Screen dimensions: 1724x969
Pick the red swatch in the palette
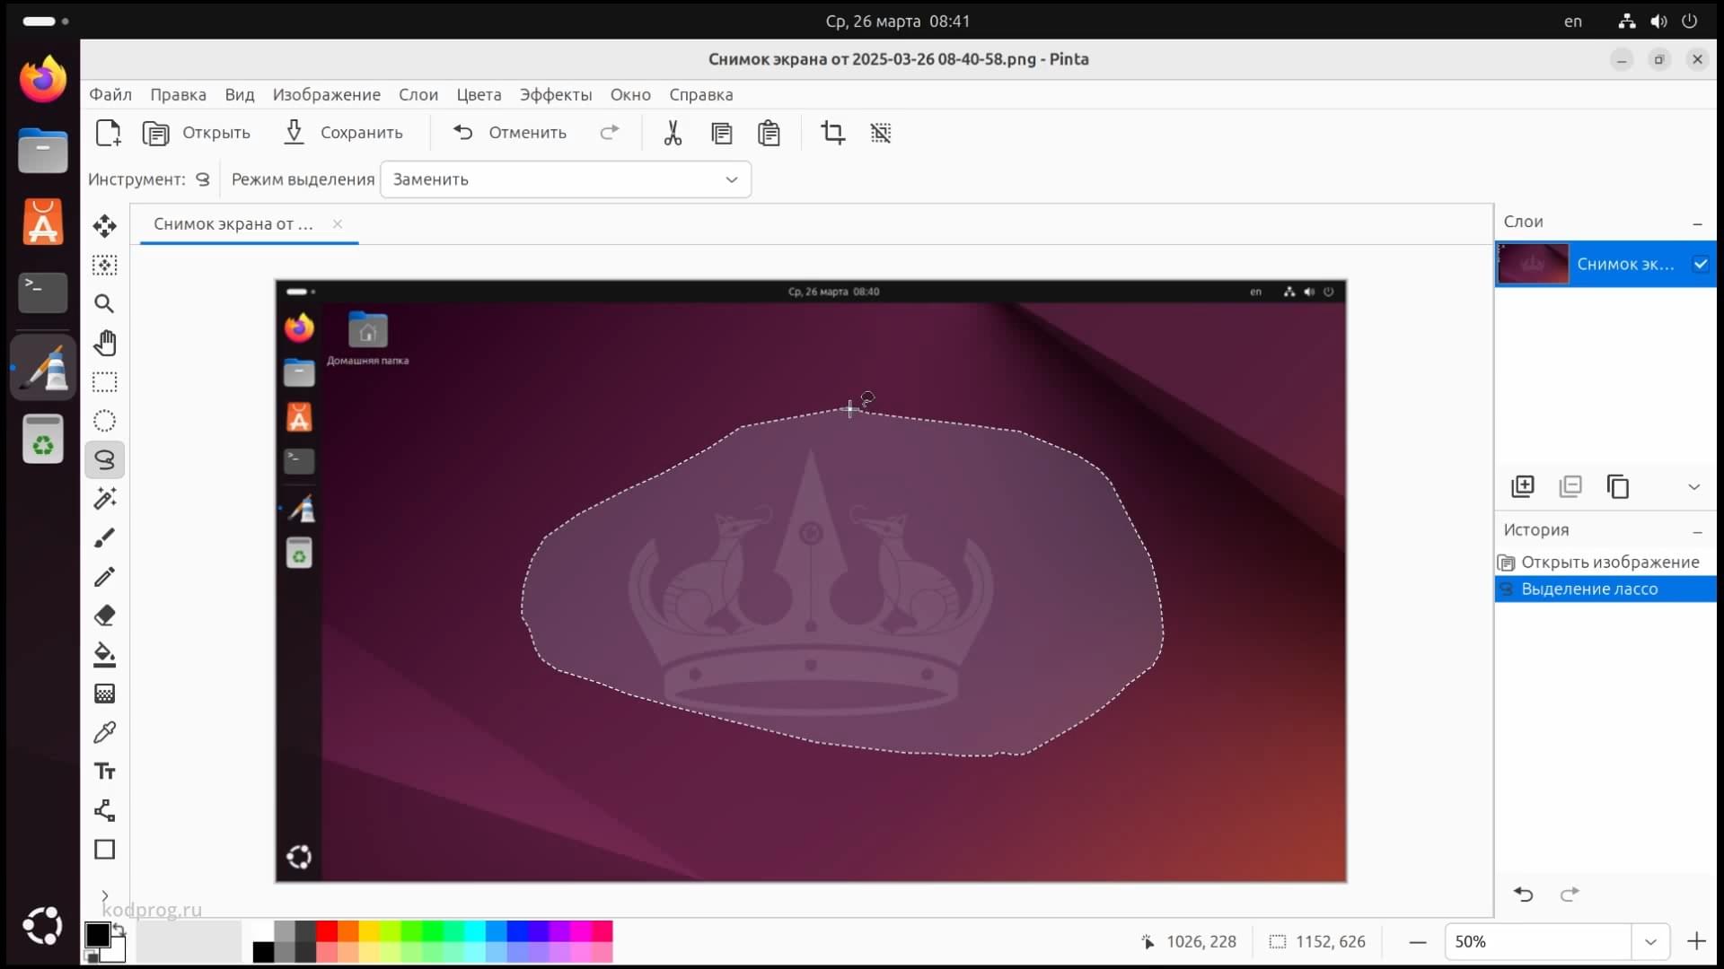point(327,930)
